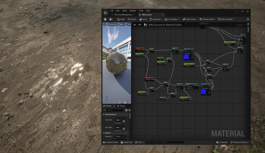Use selected asset for first Phys Material

click(x=124, y=121)
